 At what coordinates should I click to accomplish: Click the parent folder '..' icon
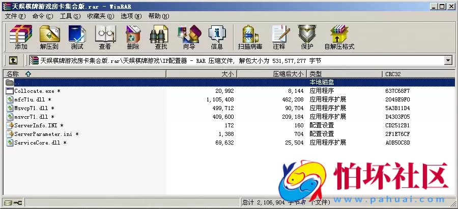[10, 82]
